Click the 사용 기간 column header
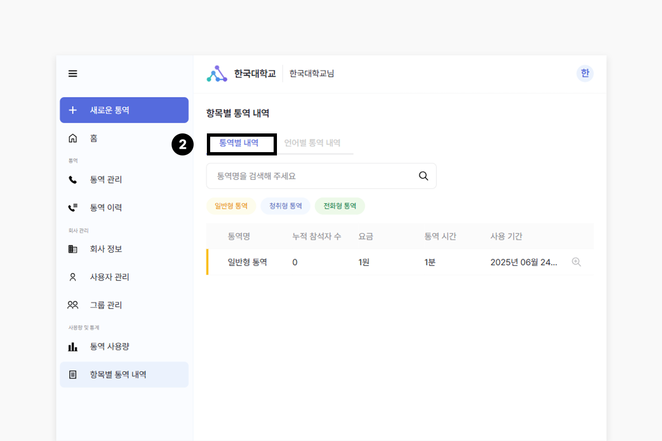662x441 pixels. 506,236
